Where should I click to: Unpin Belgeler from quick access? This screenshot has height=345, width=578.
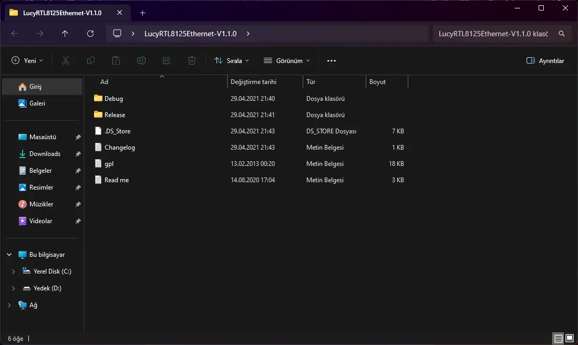pyautogui.click(x=78, y=171)
